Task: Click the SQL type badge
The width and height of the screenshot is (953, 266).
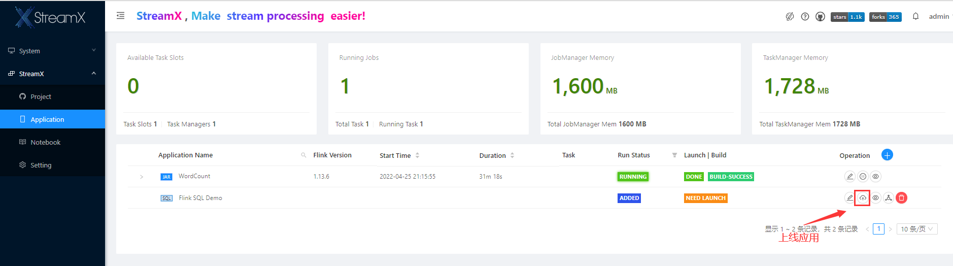Action: 166,198
